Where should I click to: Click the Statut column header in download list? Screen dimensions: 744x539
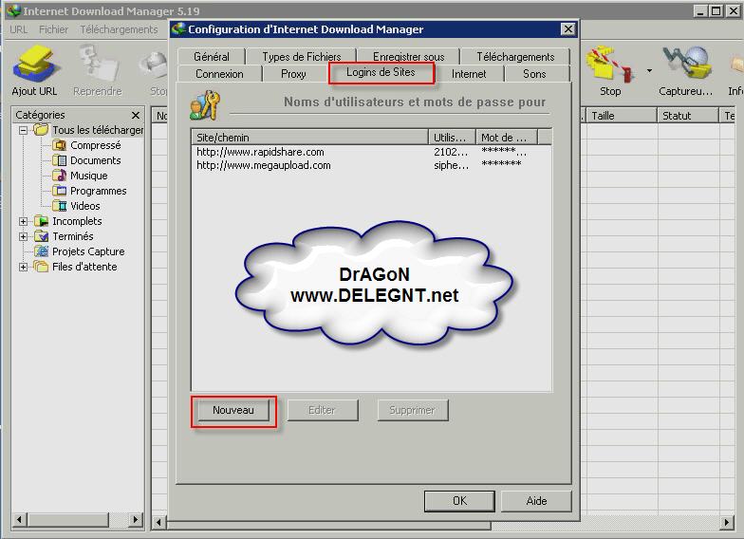tap(687, 116)
